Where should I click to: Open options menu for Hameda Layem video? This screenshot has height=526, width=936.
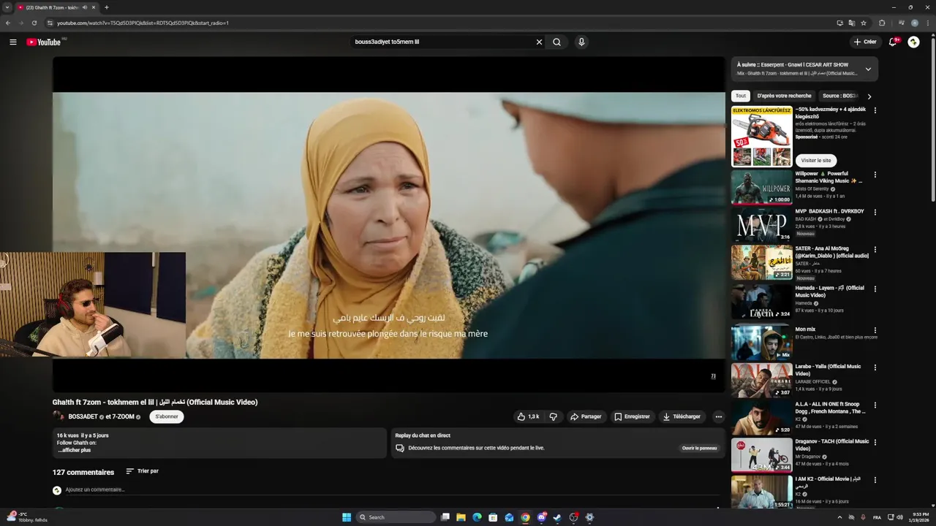point(875,289)
